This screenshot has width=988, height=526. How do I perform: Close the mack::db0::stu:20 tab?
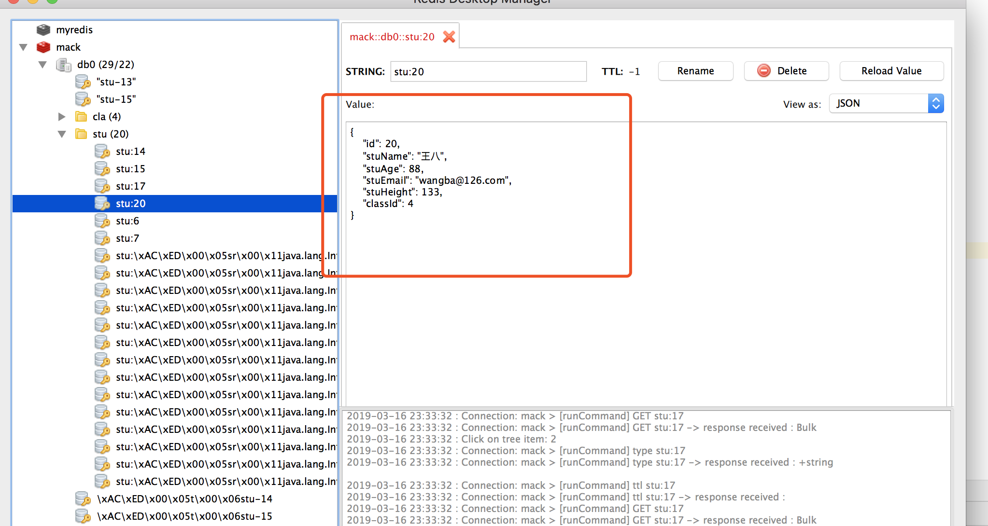449,37
